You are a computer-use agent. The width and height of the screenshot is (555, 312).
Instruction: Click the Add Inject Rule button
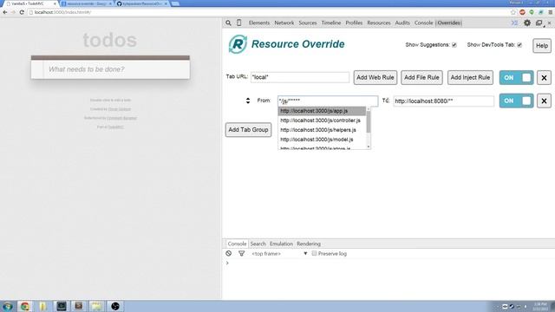tap(470, 77)
